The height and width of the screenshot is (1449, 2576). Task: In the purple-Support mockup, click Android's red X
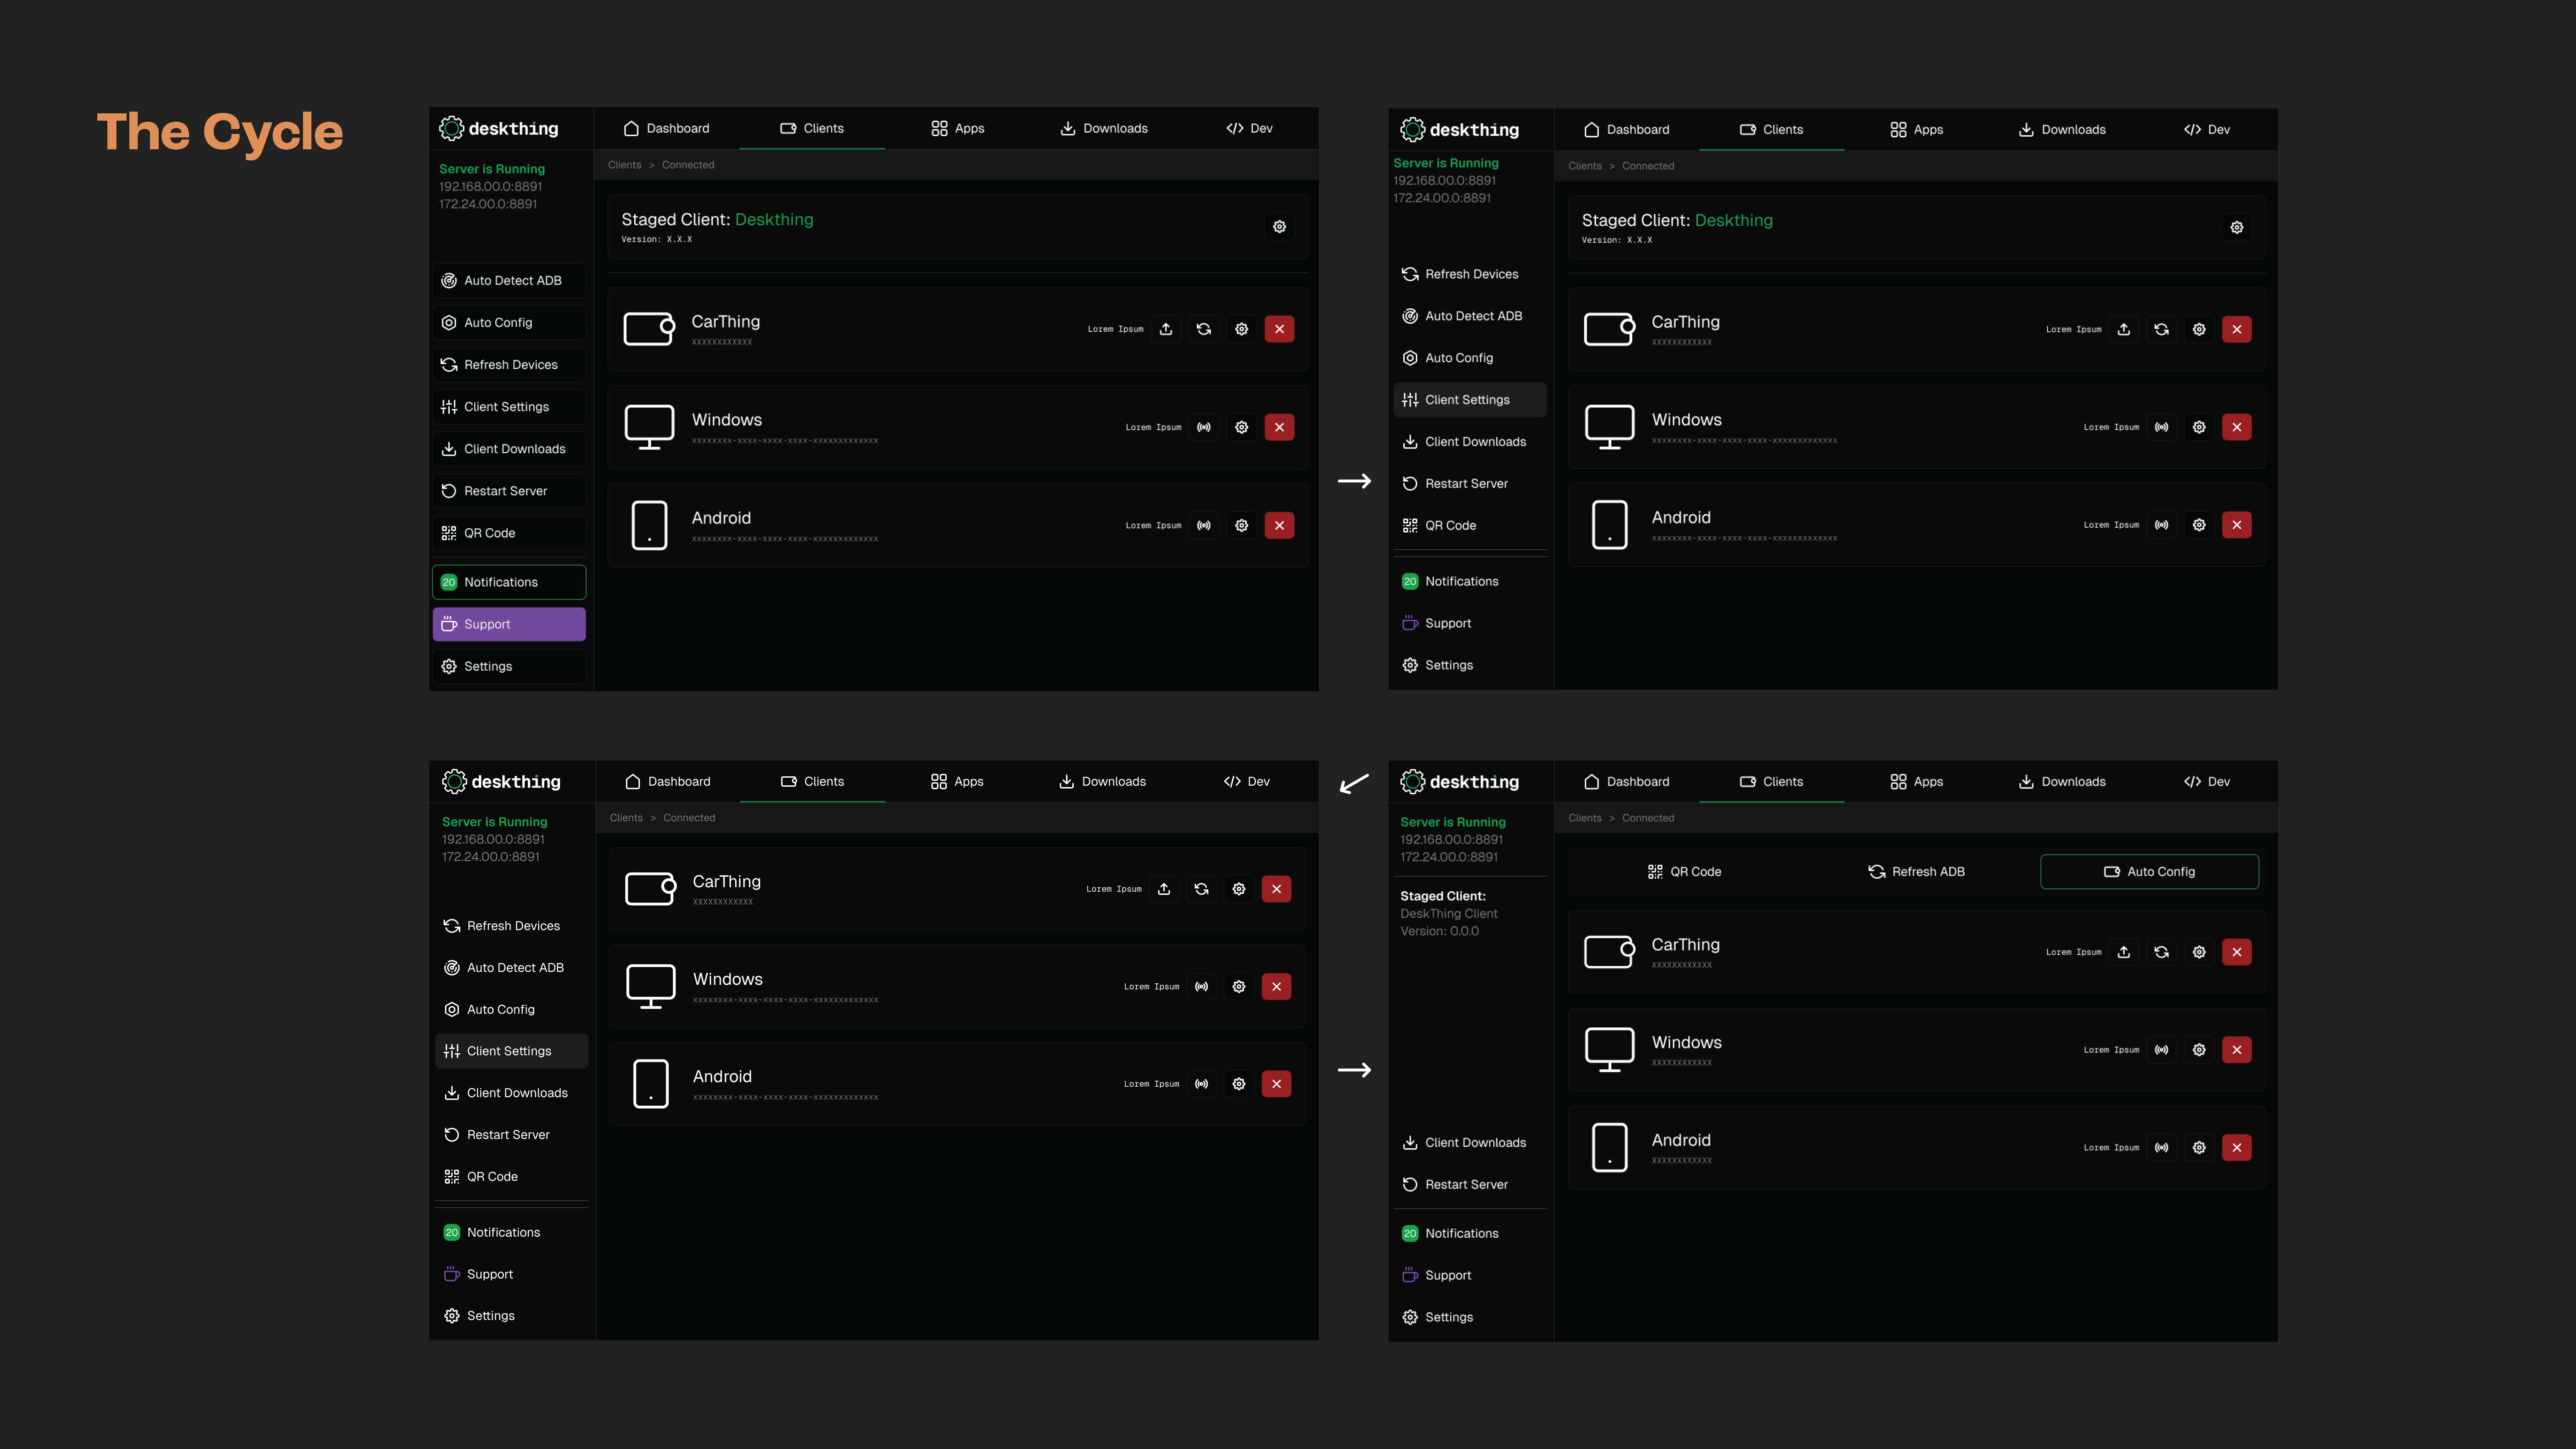(x=1279, y=525)
